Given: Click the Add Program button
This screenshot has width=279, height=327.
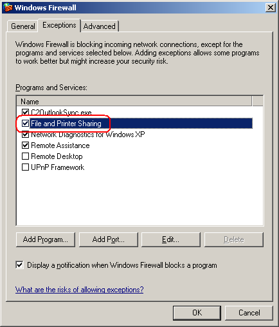Looking at the screenshot, I should pyautogui.click(x=46, y=239).
